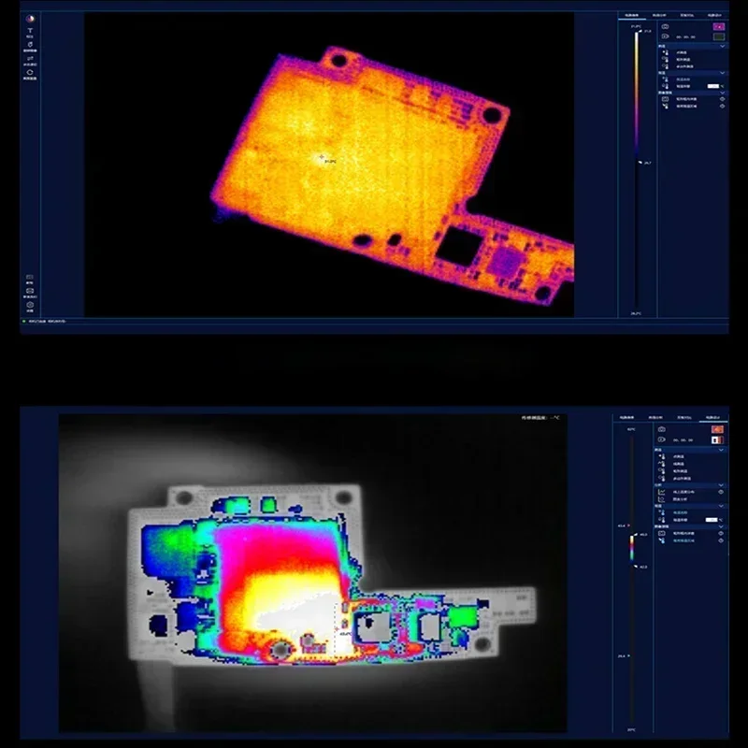Open the image gallery icon in sidebar
The width and height of the screenshot is (748, 748).
coord(30,277)
